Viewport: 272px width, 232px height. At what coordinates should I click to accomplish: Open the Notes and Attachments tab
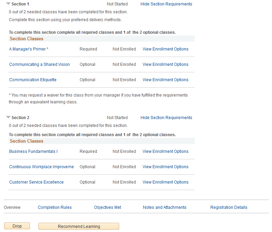[164, 207]
